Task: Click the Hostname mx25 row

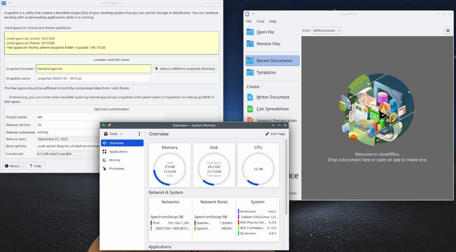Action: click(258, 211)
